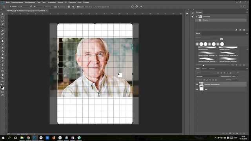This screenshot has width=251, height=141.
Task: Select the Pen tool
Action: coord(2,61)
